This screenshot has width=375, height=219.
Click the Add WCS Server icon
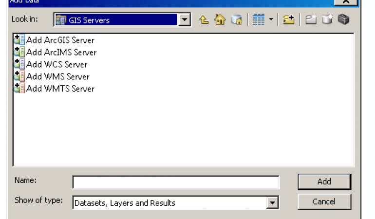[x=19, y=64]
